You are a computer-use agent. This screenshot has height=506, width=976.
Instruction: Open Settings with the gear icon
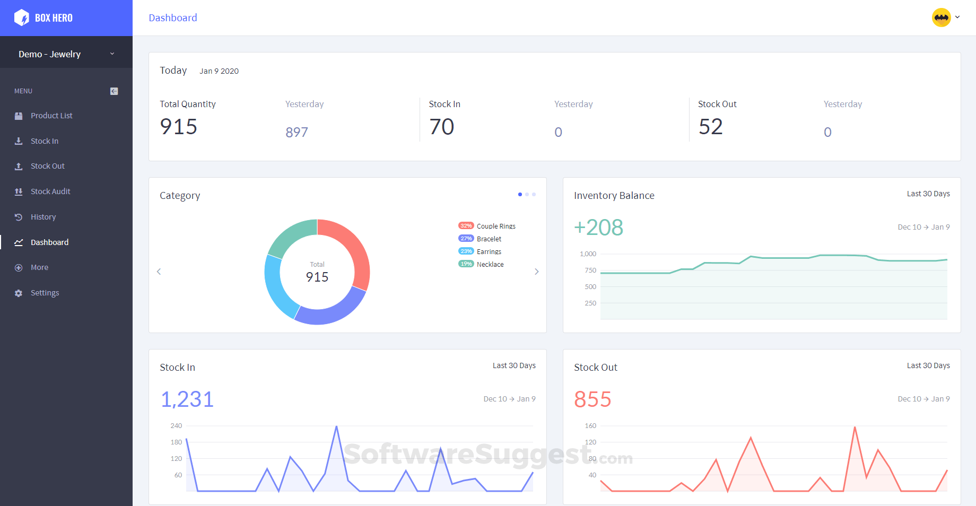point(19,292)
